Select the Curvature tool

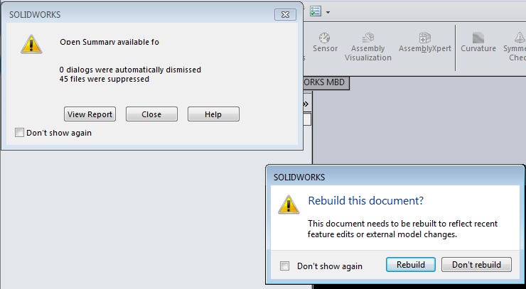click(478, 43)
